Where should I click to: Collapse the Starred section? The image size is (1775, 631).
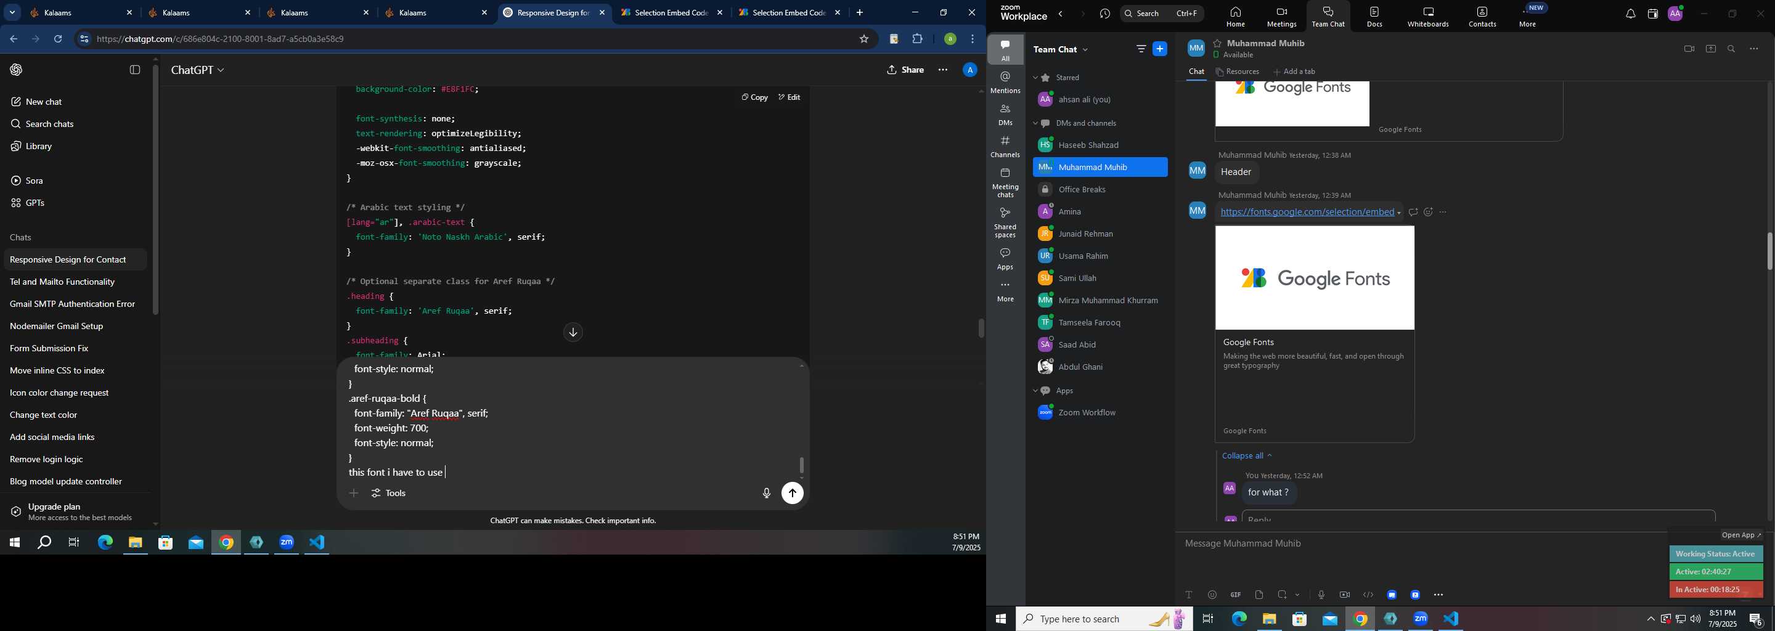pos(1035,78)
